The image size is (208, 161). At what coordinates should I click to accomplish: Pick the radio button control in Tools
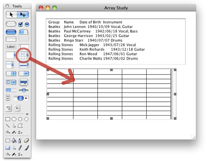pyautogui.click(x=27, y=24)
